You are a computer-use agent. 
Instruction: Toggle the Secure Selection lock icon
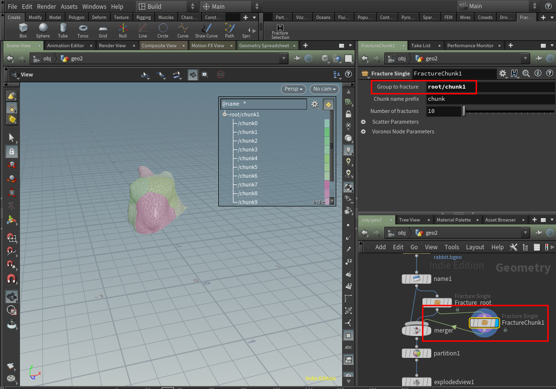click(12, 152)
